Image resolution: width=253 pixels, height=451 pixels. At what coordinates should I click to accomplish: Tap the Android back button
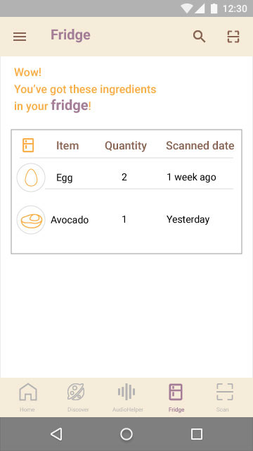pos(56,434)
